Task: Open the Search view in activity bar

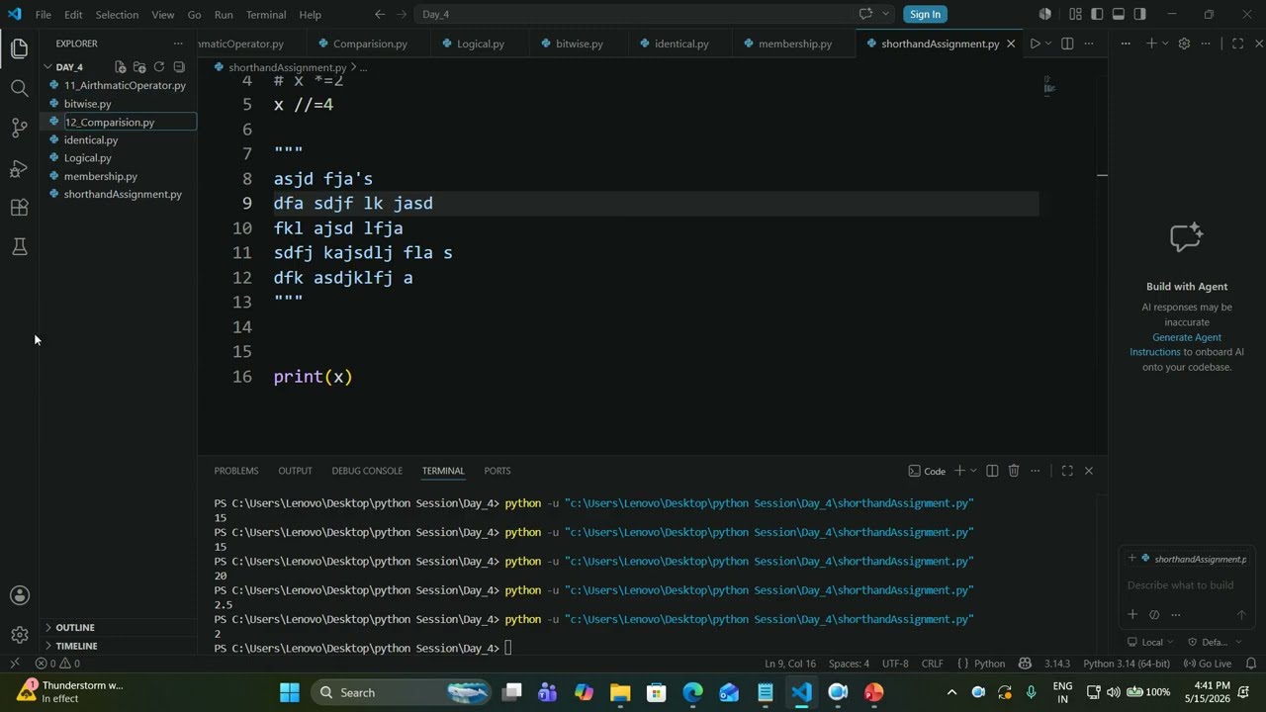Action: [19, 89]
